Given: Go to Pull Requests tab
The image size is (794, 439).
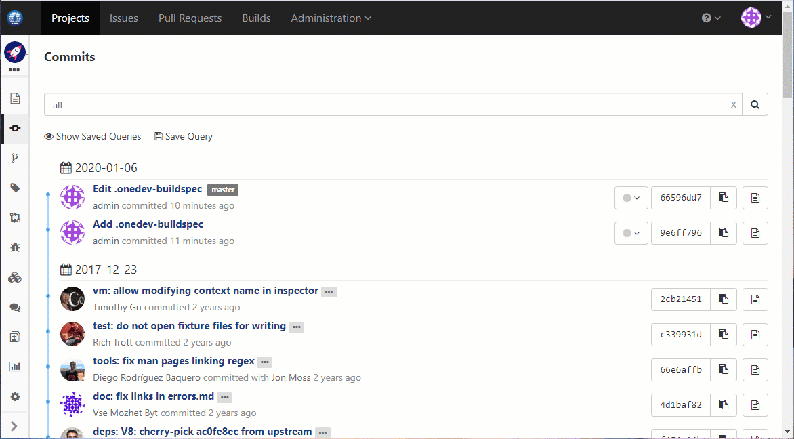Looking at the screenshot, I should 190,18.
